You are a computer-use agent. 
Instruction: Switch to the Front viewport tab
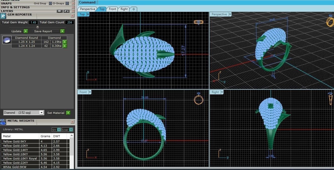tap(113, 9)
